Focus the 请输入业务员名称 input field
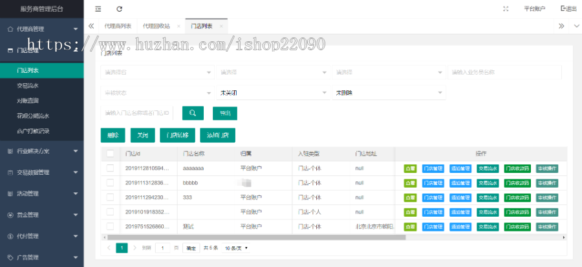The image size is (582, 267). (x=505, y=73)
